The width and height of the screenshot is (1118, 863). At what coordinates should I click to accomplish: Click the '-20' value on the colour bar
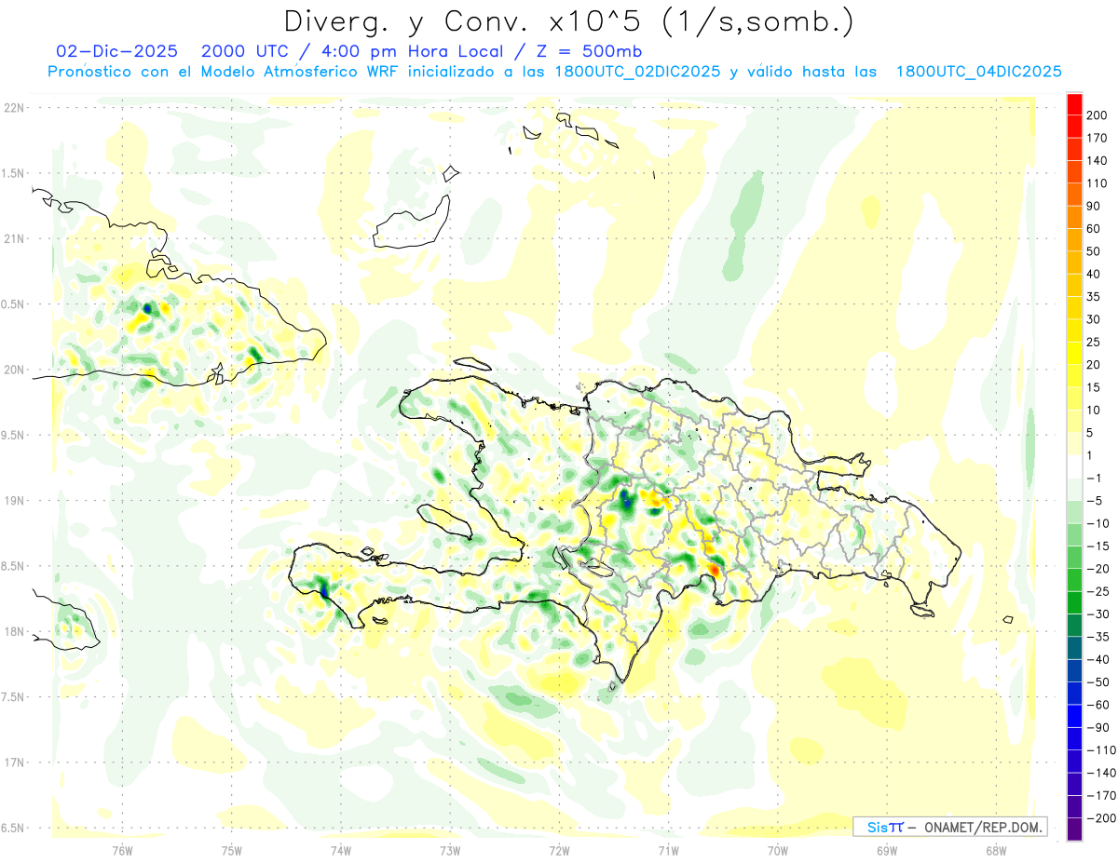click(1098, 568)
